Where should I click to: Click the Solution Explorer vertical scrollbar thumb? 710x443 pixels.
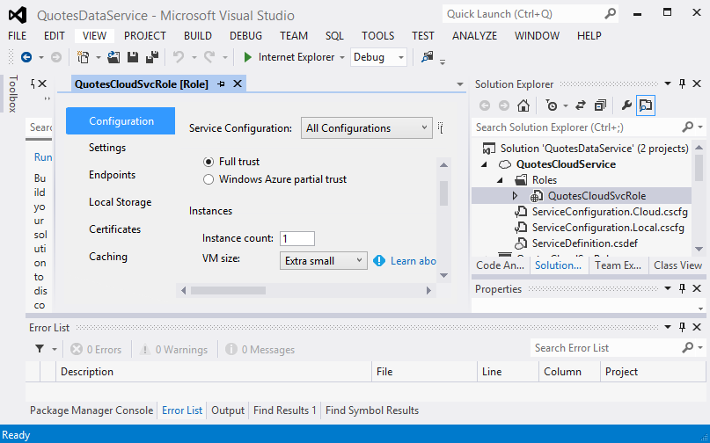(x=699, y=167)
